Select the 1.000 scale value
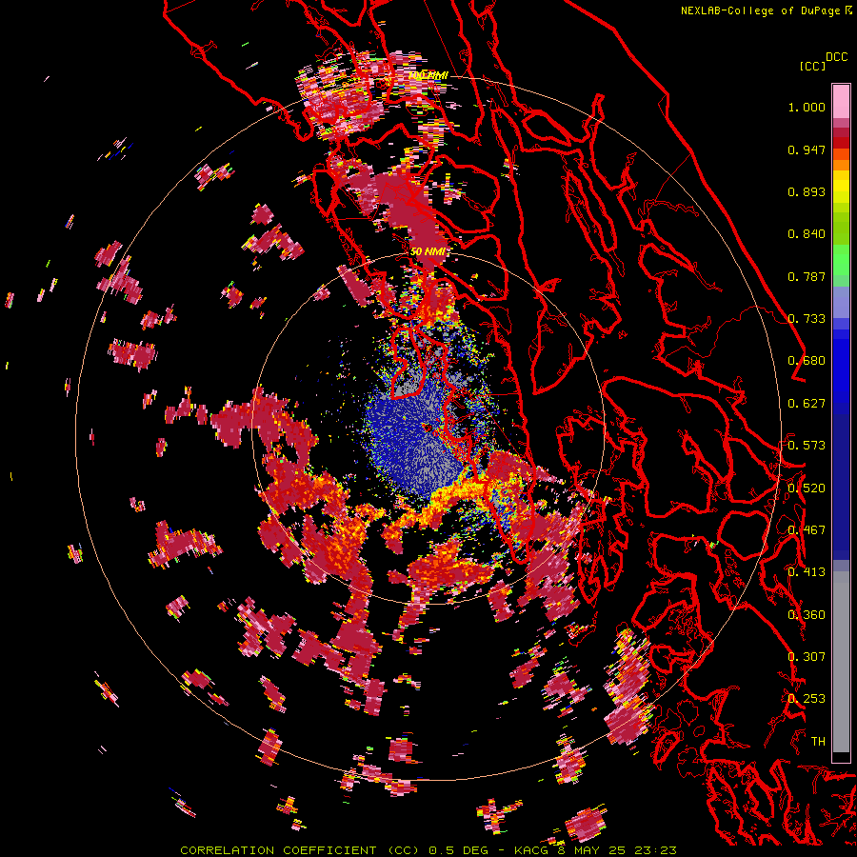Viewport: 857px width, 857px height. tap(807, 107)
